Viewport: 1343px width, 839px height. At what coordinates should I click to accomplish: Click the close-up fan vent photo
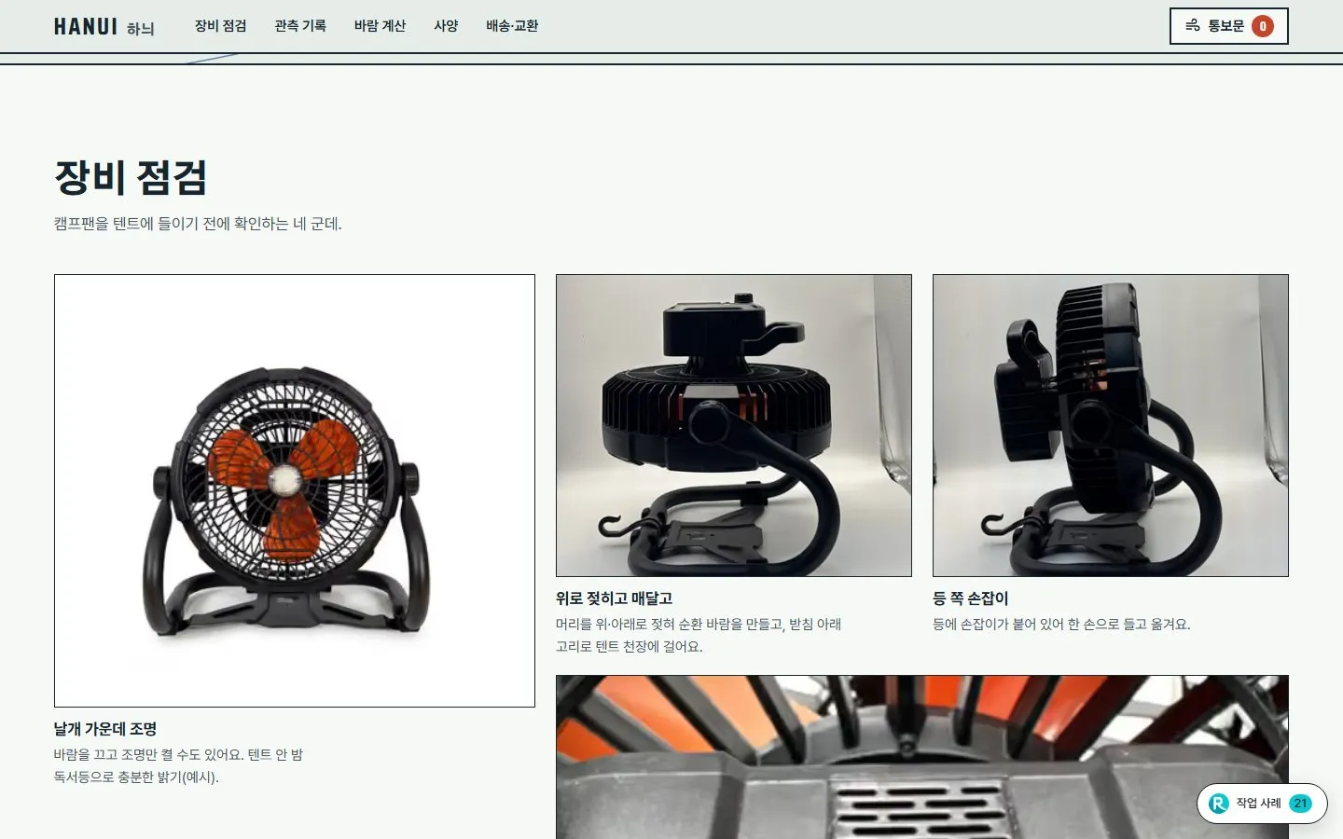coord(922,757)
